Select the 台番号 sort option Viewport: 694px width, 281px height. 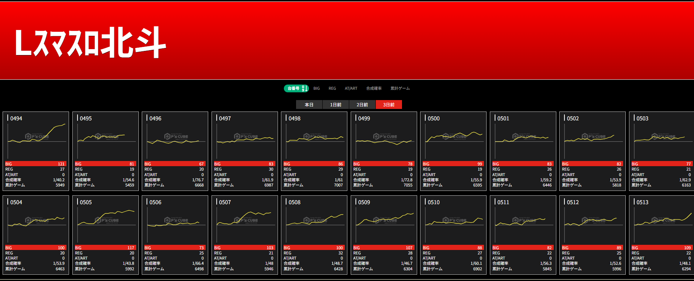click(294, 89)
